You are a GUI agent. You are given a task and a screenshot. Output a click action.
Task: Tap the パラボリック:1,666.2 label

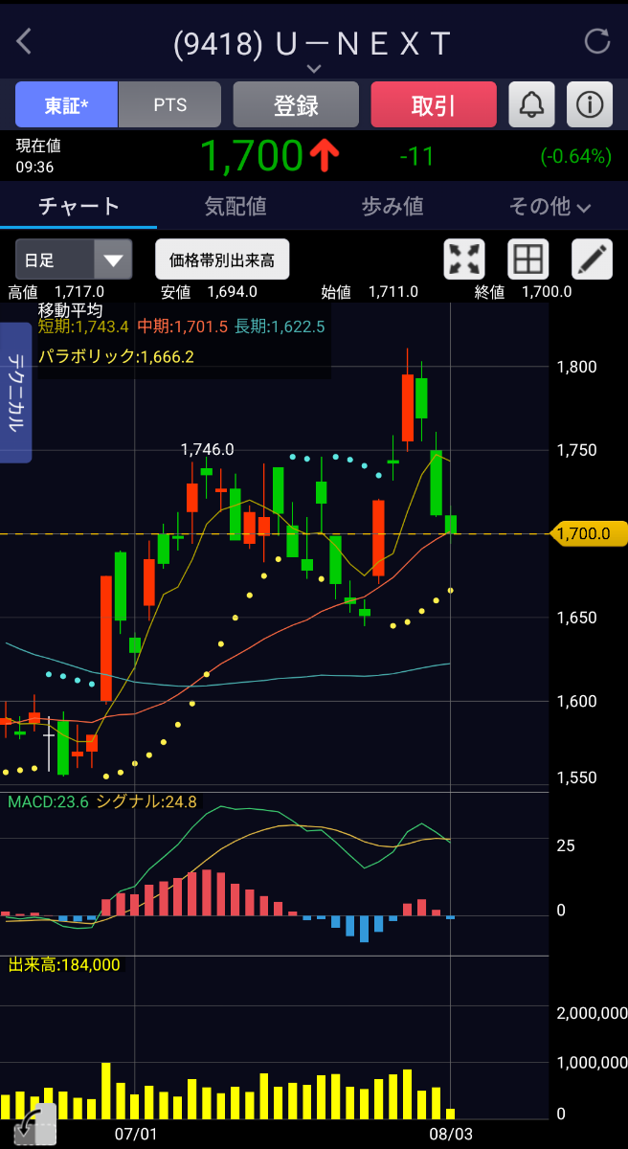(116, 356)
